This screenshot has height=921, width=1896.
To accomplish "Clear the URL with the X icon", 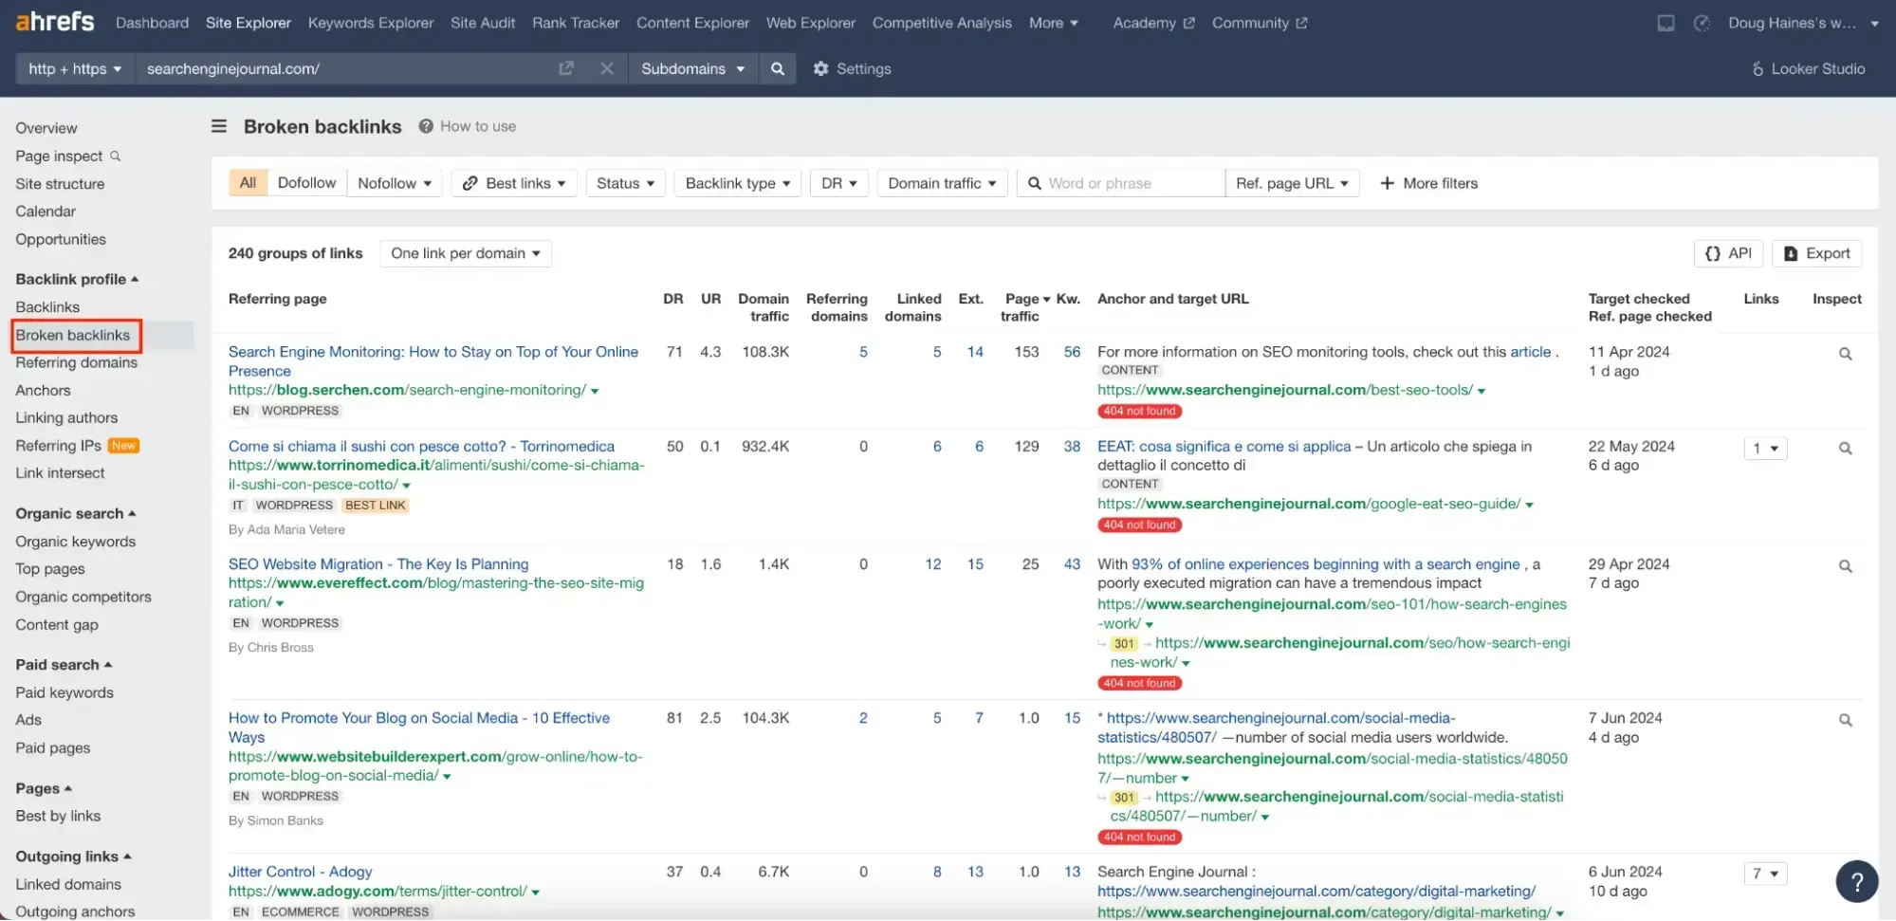I will pyautogui.click(x=607, y=68).
